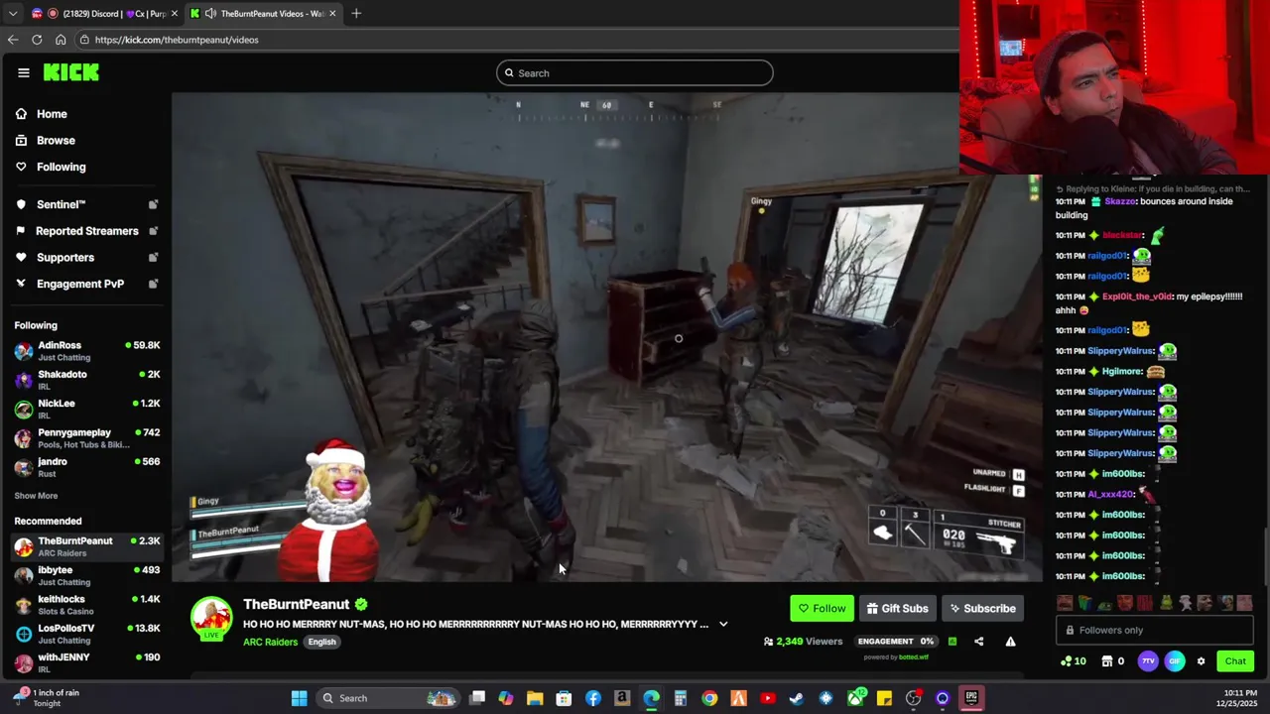Click the lock icon in the address bar
The width and height of the screenshot is (1270, 714).
pos(85,40)
